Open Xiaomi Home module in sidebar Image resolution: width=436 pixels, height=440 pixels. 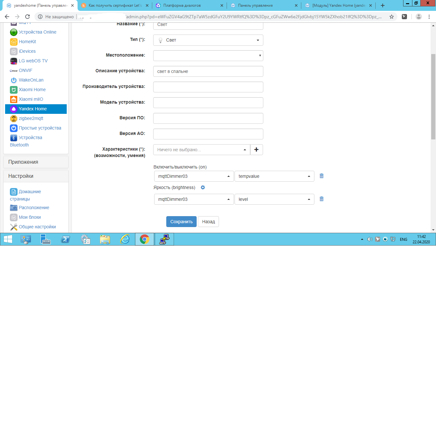coord(32,90)
